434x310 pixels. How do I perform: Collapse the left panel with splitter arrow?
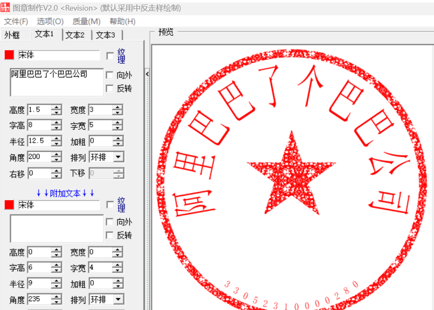147,74
